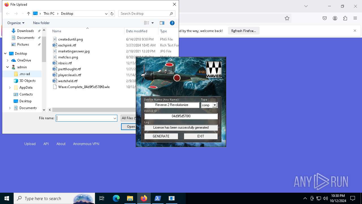Open Anonymous VPN link
362x204 pixels.
point(86,144)
